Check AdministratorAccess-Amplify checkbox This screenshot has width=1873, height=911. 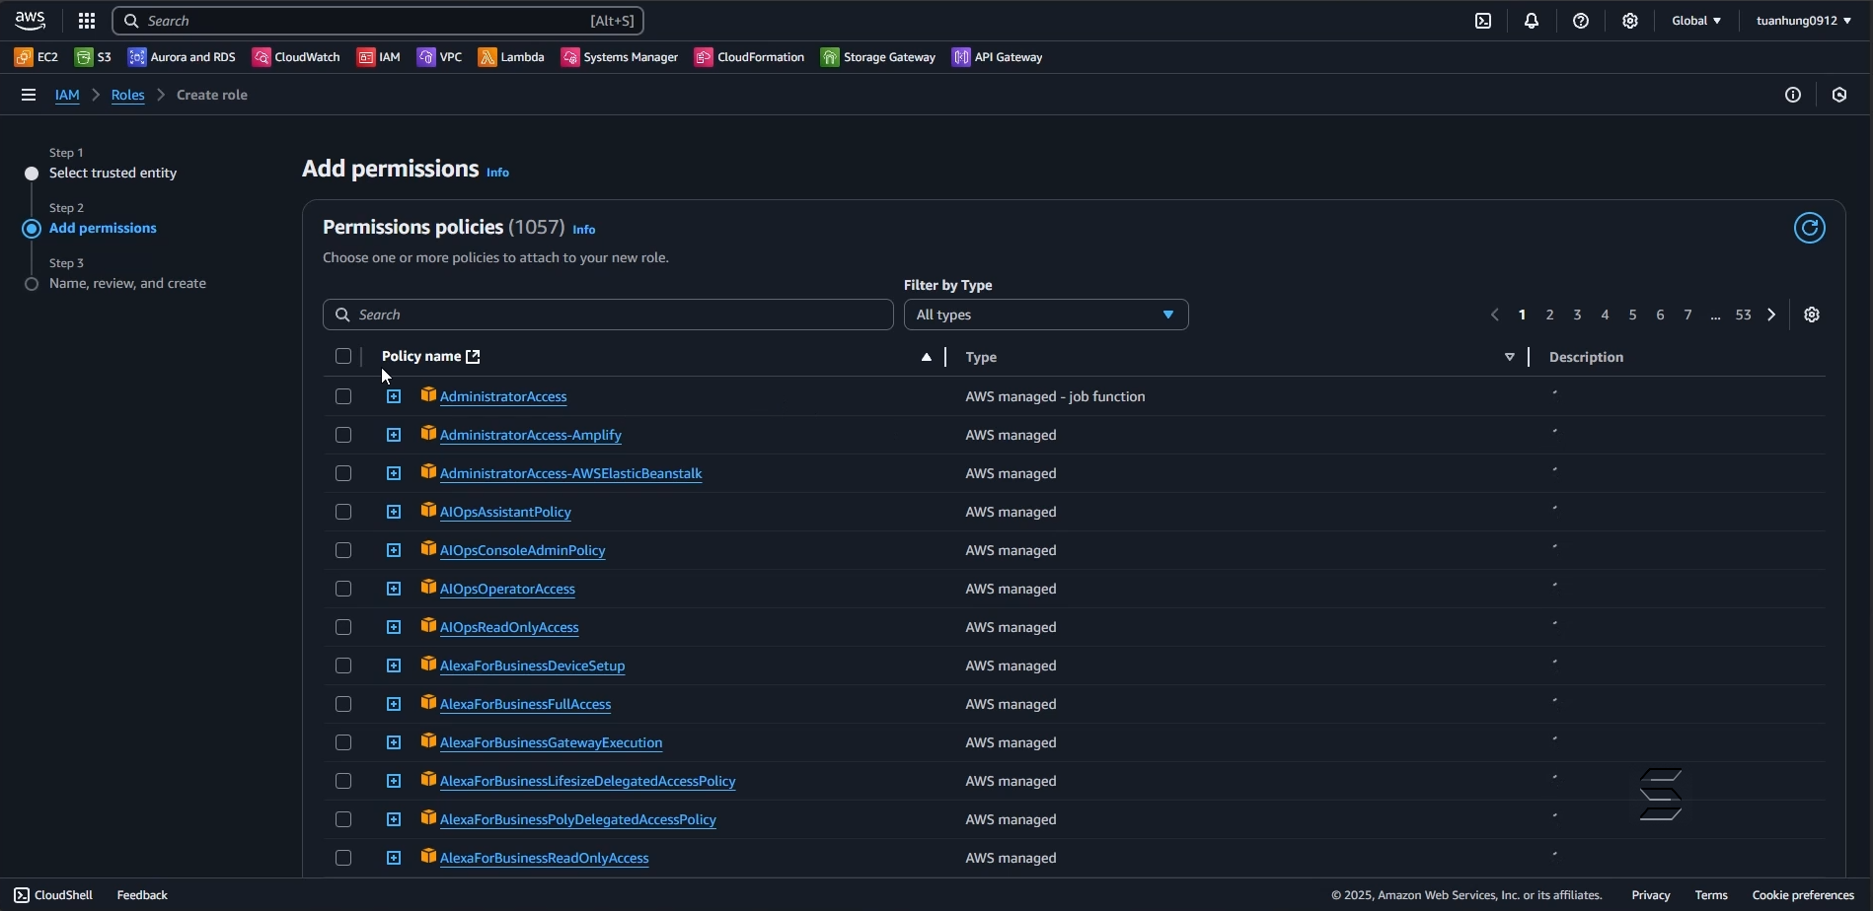pos(343,435)
